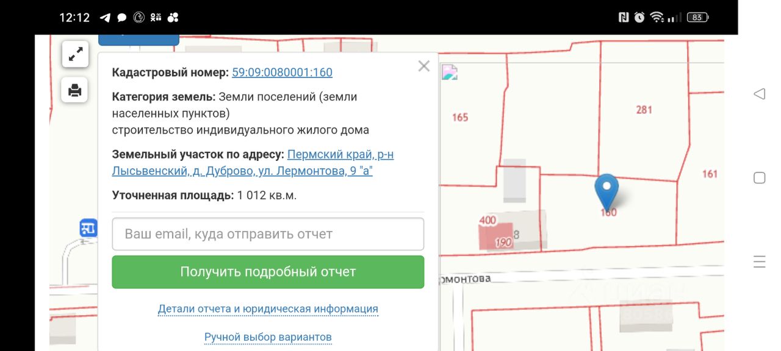This screenshot has width=781, height=351.
Task: Expand the map to fullscreen
Action: pos(75,54)
